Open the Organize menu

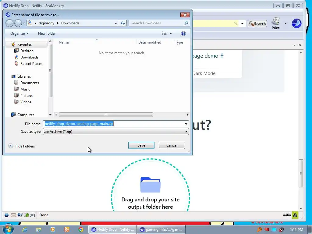pyautogui.click(x=19, y=34)
